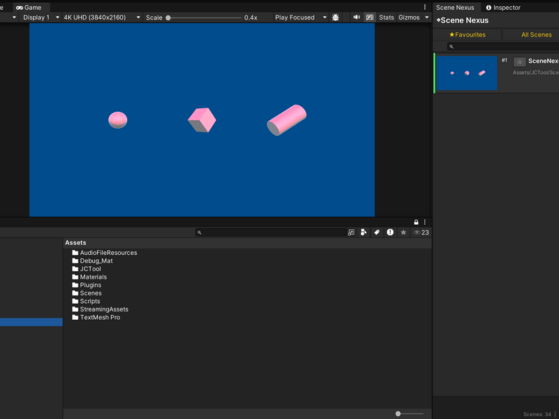Mute audio with the speaker icon
The height and width of the screenshot is (419, 559).
tap(356, 17)
